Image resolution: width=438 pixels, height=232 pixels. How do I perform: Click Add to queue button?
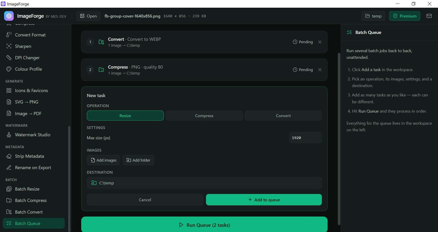tap(264, 200)
